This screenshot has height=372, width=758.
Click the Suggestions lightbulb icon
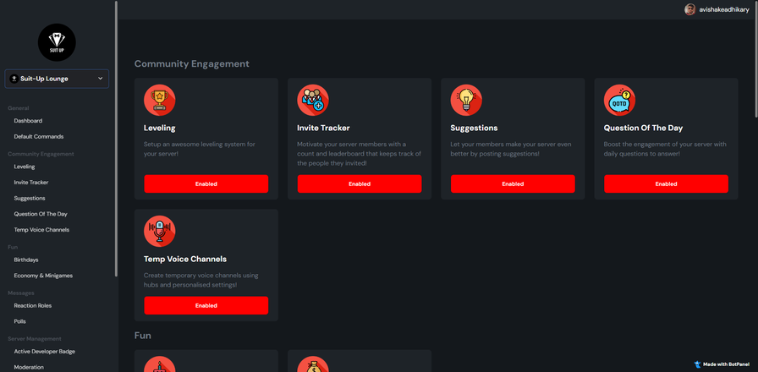pos(465,101)
